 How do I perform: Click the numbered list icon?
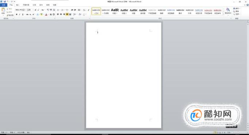tap(62, 10)
